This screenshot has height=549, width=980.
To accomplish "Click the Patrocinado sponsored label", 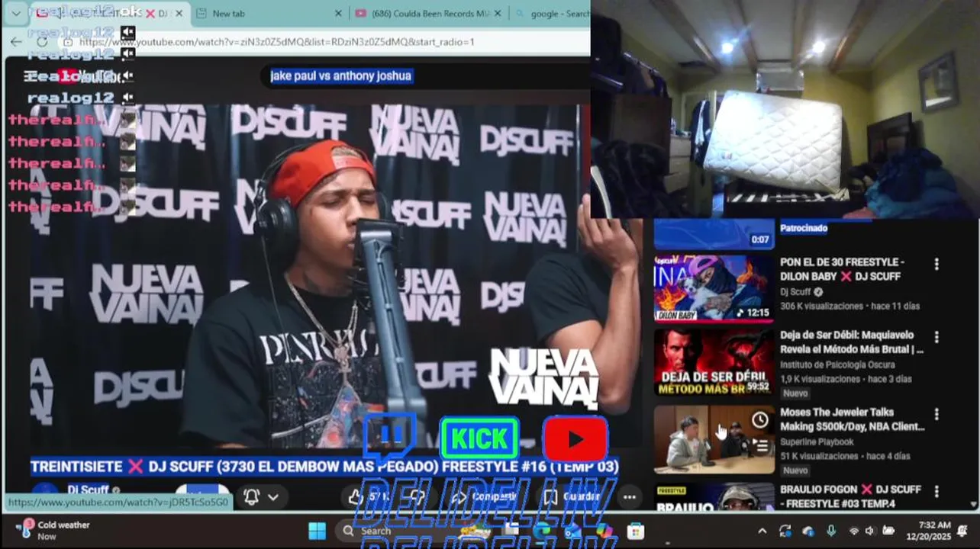I will (x=803, y=228).
